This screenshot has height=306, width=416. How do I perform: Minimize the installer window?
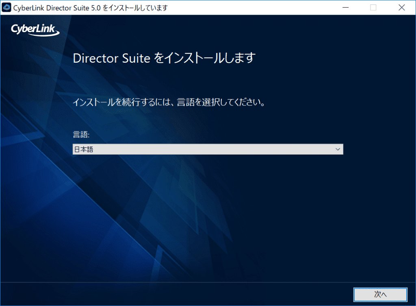click(x=345, y=7)
